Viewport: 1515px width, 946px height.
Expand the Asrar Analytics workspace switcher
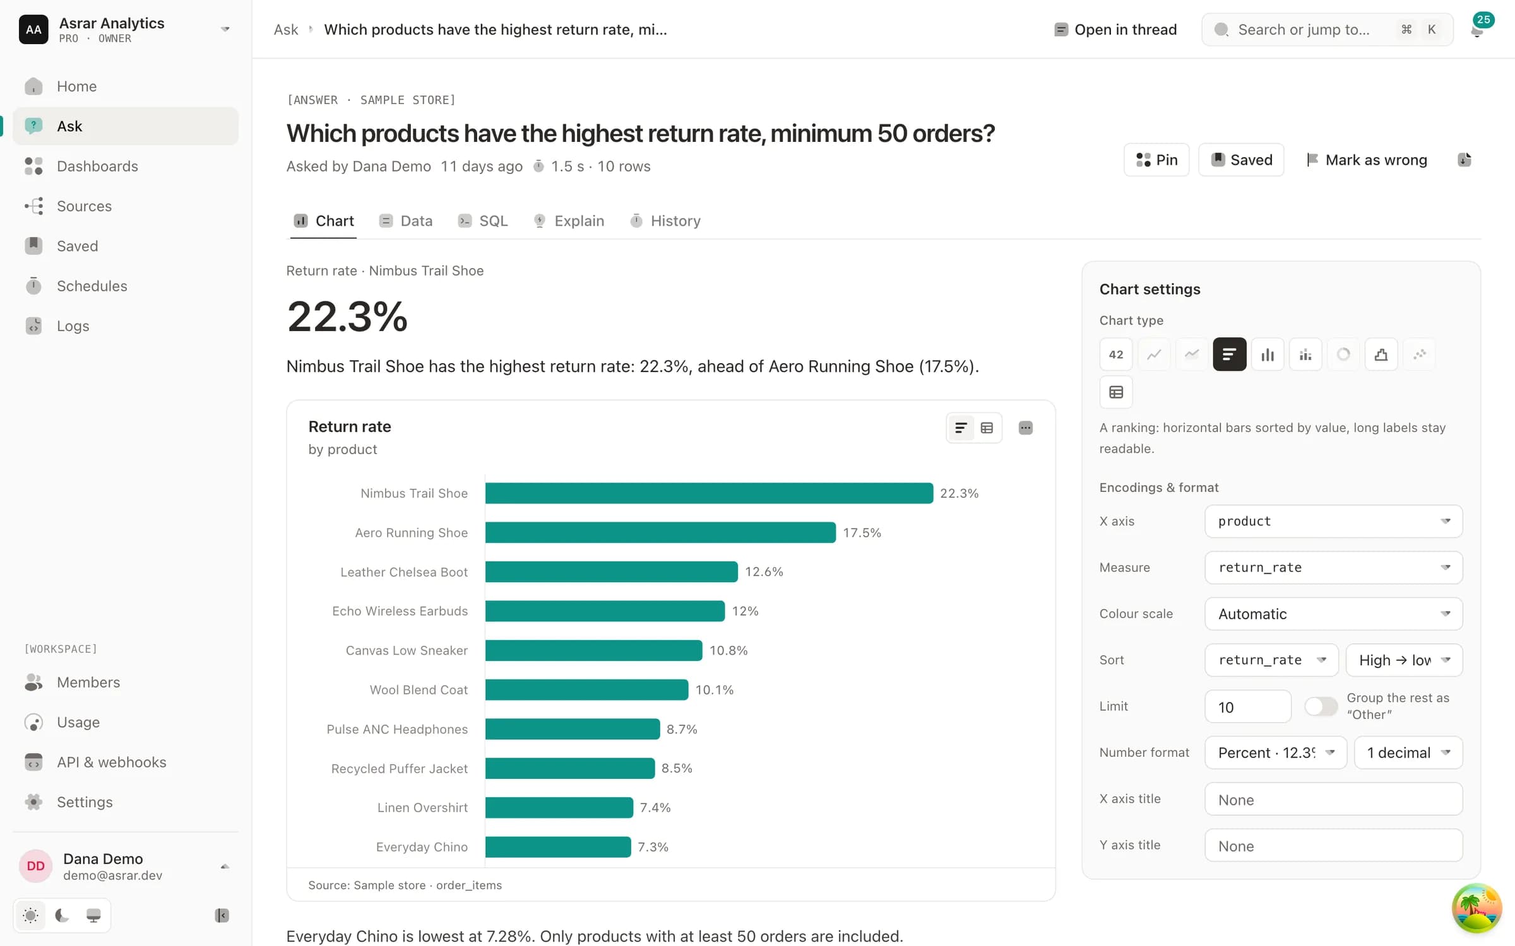(126, 29)
